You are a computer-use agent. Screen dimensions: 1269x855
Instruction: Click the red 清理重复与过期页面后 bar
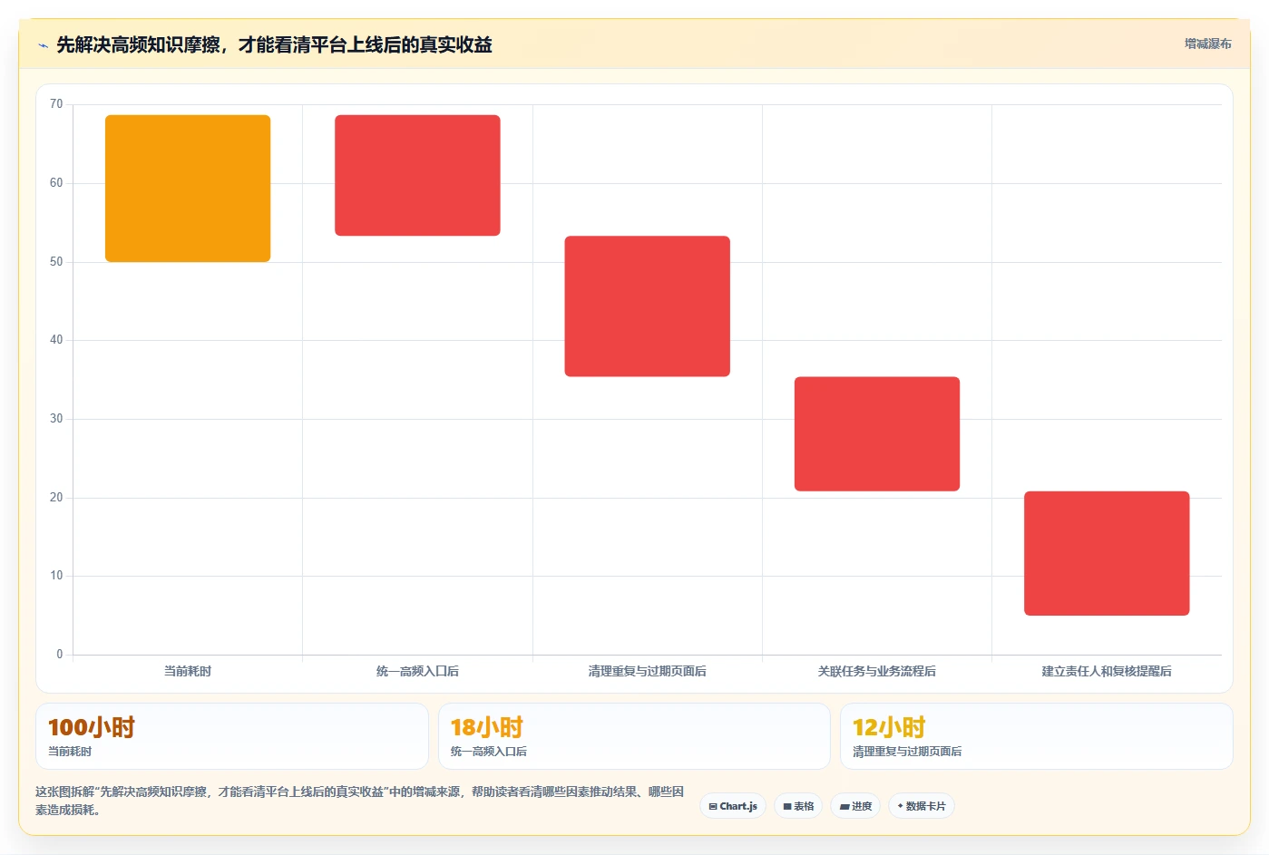[647, 306]
